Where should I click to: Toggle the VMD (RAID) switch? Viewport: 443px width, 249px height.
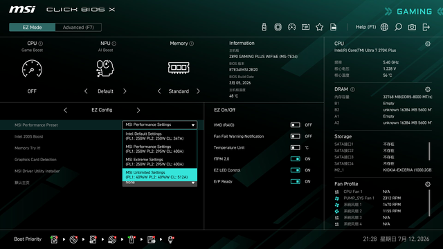[296, 124]
